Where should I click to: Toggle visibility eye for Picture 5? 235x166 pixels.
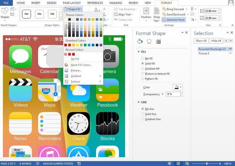point(230,53)
